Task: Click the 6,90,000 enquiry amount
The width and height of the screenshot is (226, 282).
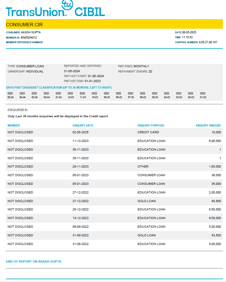Action: [x=215, y=141]
